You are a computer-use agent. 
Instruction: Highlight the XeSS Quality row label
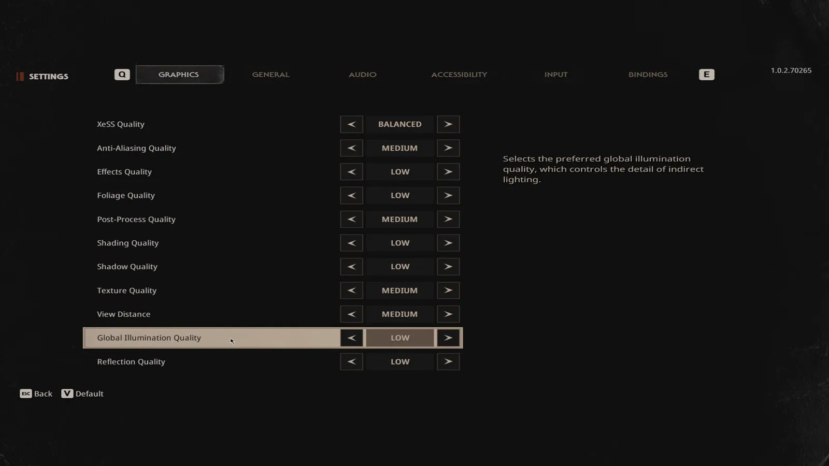(121, 124)
